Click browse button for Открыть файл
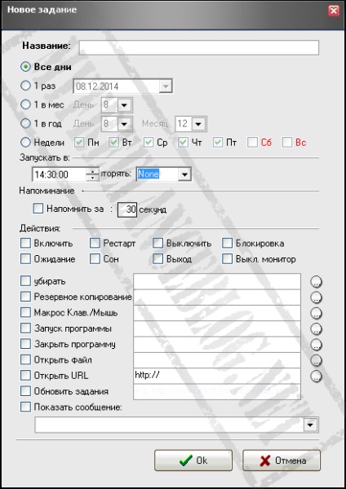Viewport: 346px width, 489px height. point(316,360)
